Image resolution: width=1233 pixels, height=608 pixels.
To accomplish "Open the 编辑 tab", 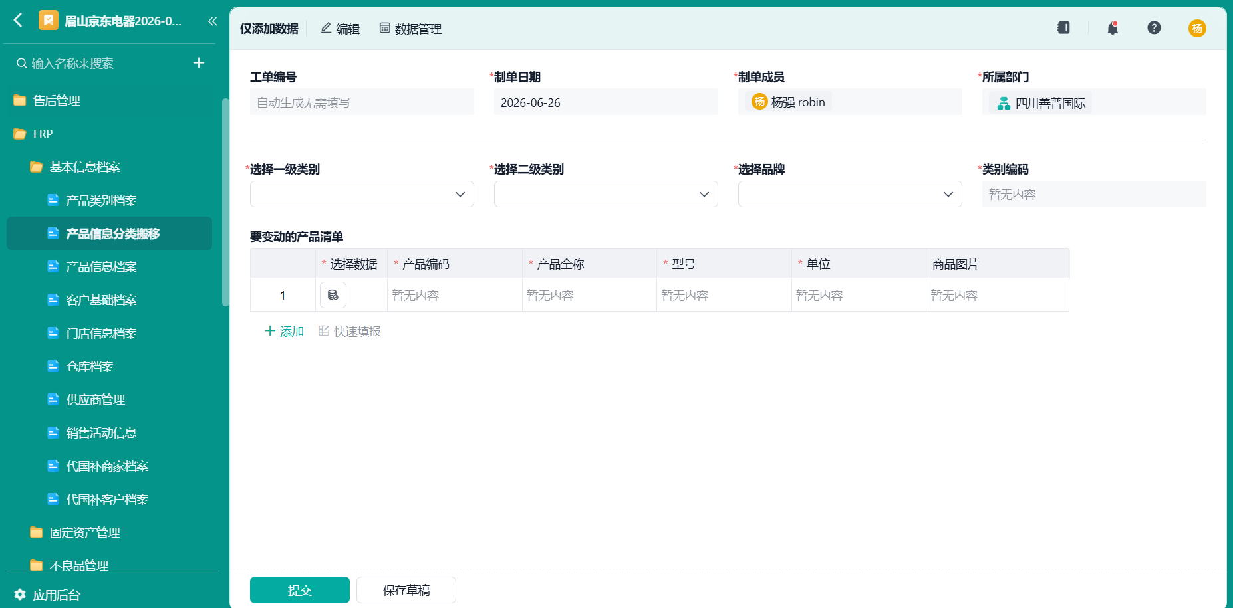I will [341, 29].
